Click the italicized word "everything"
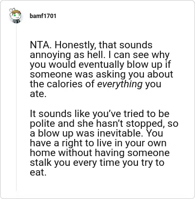Screen dimensions: 195x199 [x=120, y=84]
